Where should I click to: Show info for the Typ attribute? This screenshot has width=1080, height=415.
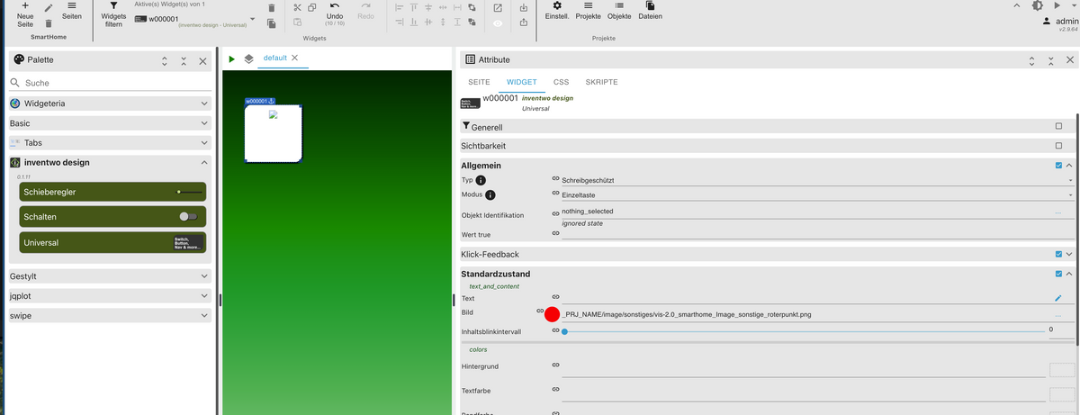481,180
